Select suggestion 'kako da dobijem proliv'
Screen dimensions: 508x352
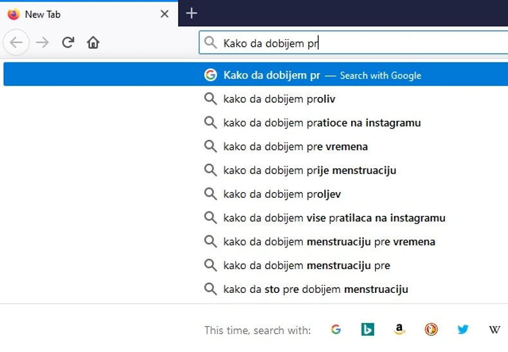pos(279,99)
